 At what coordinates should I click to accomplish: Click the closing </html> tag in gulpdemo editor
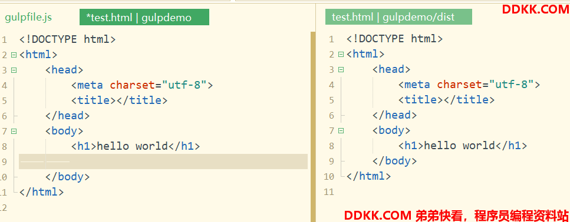(x=41, y=192)
